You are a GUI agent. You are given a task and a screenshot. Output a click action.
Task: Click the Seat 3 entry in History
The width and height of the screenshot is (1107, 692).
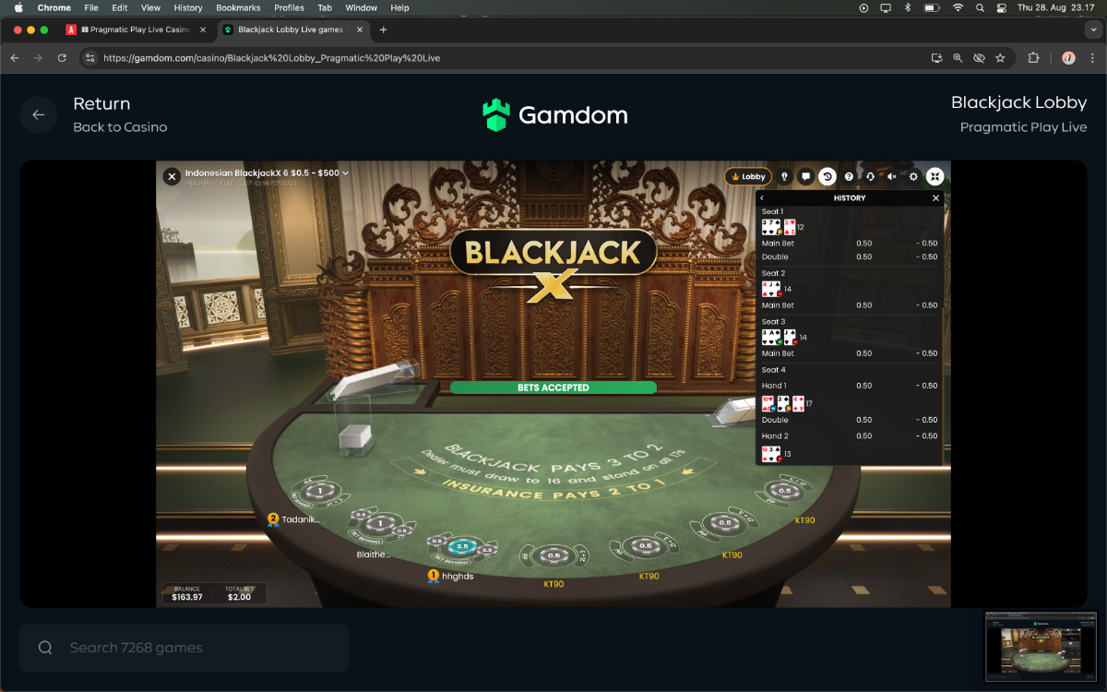point(773,322)
